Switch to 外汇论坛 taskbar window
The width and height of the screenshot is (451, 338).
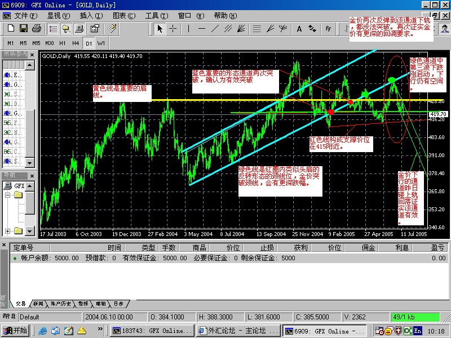click(x=238, y=331)
